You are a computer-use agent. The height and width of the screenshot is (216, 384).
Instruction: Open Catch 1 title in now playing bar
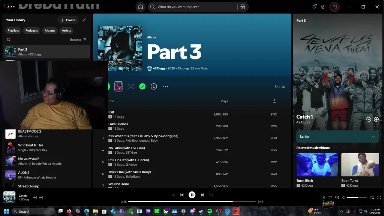click(x=23, y=196)
